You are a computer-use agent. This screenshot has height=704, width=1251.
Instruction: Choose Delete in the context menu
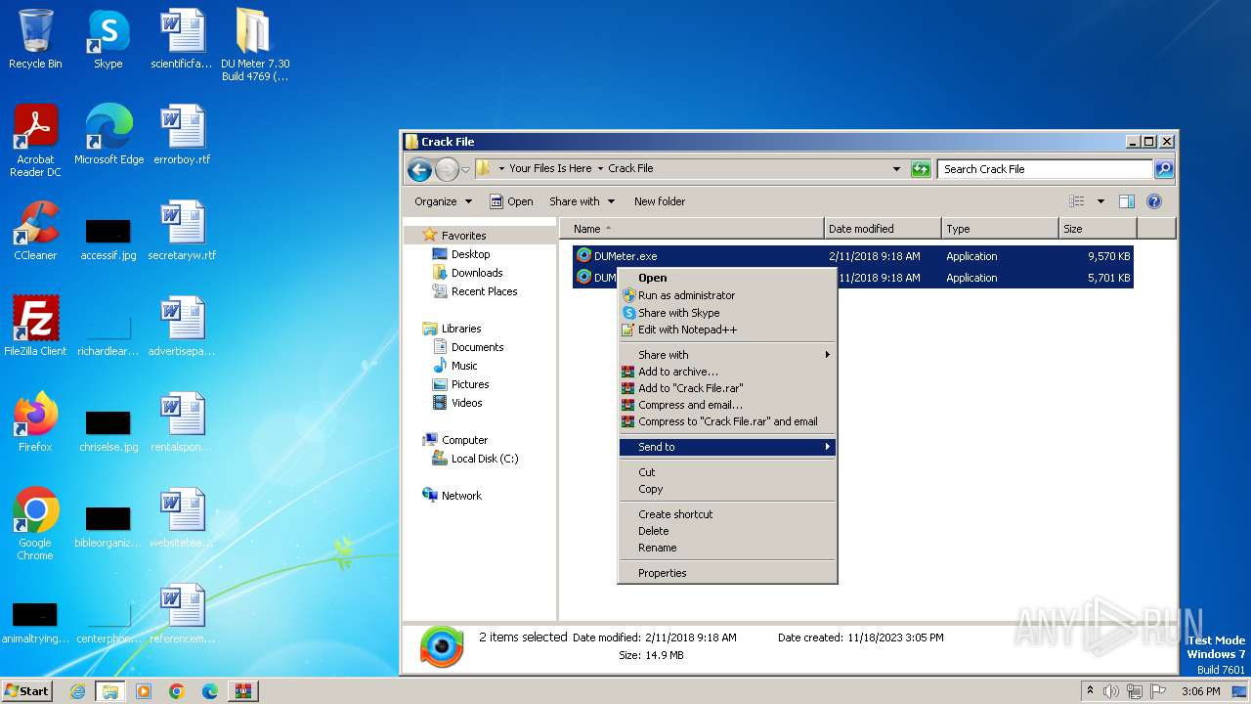(x=727, y=531)
